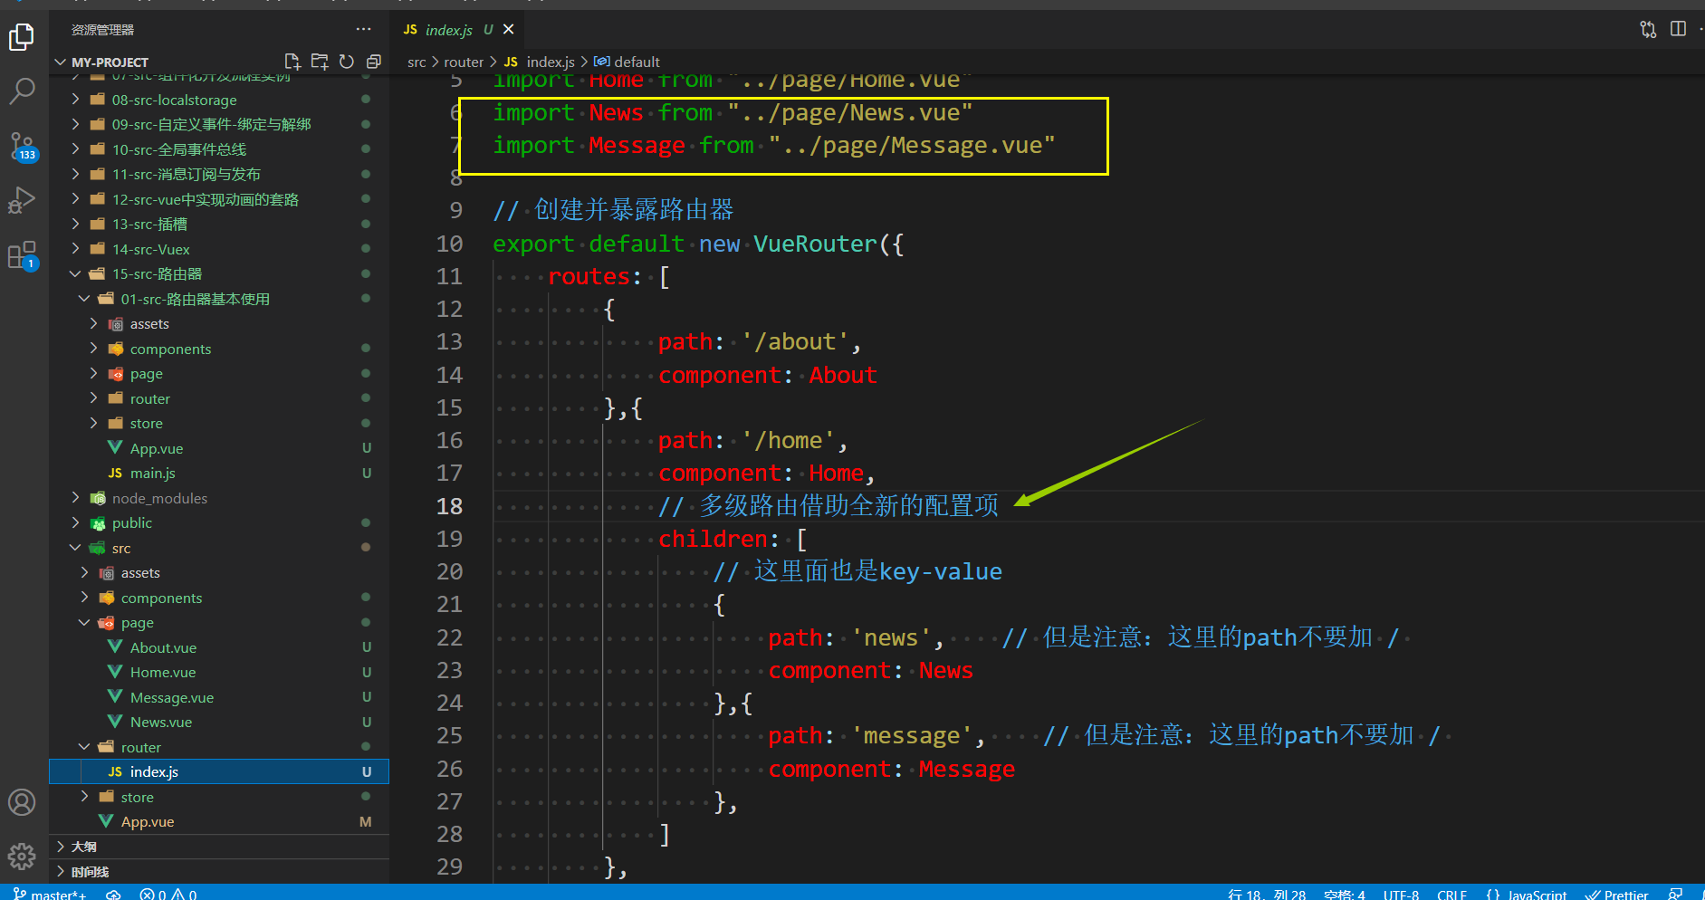Expand the 大纲 outline section
The height and width of the screenshot is (900, 1705).
[219, 847]
